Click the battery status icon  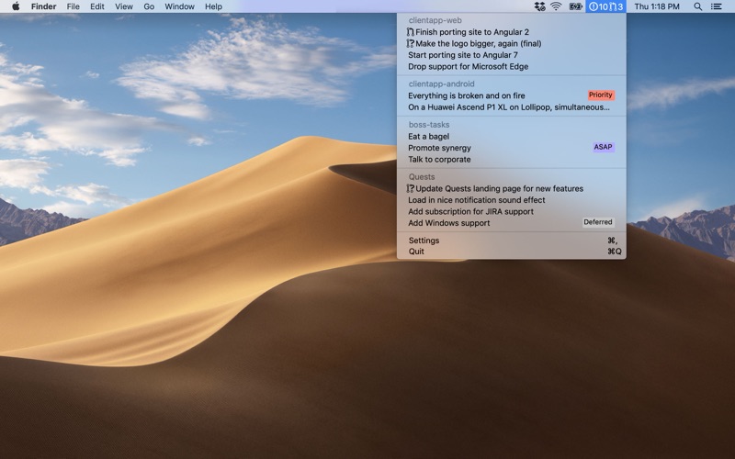(x=575, y=6)
